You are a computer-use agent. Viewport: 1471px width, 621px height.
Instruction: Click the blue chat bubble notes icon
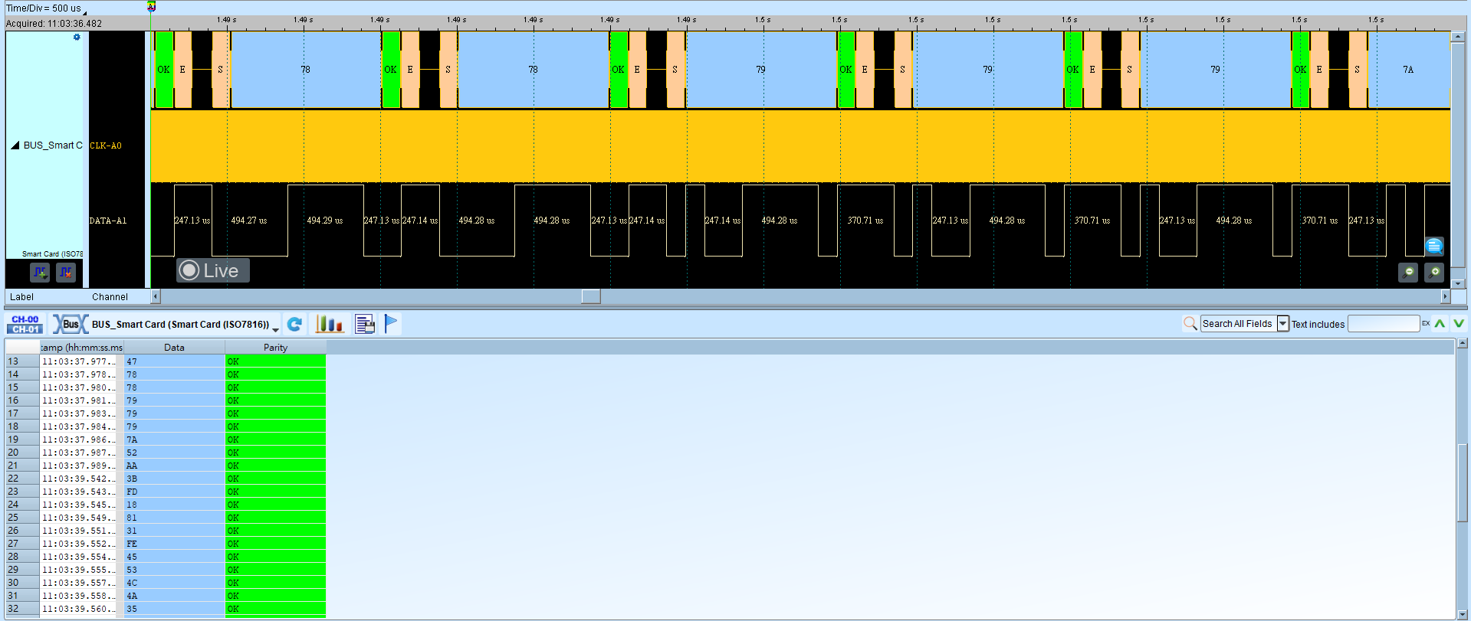tap(1434, 246)
